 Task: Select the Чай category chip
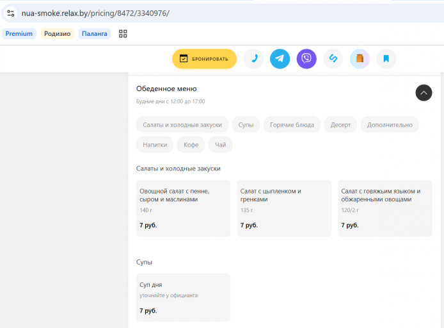220,145
